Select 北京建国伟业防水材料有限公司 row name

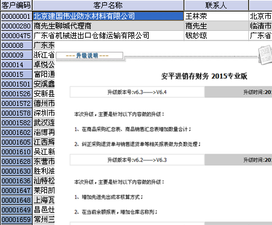(108, 16)
